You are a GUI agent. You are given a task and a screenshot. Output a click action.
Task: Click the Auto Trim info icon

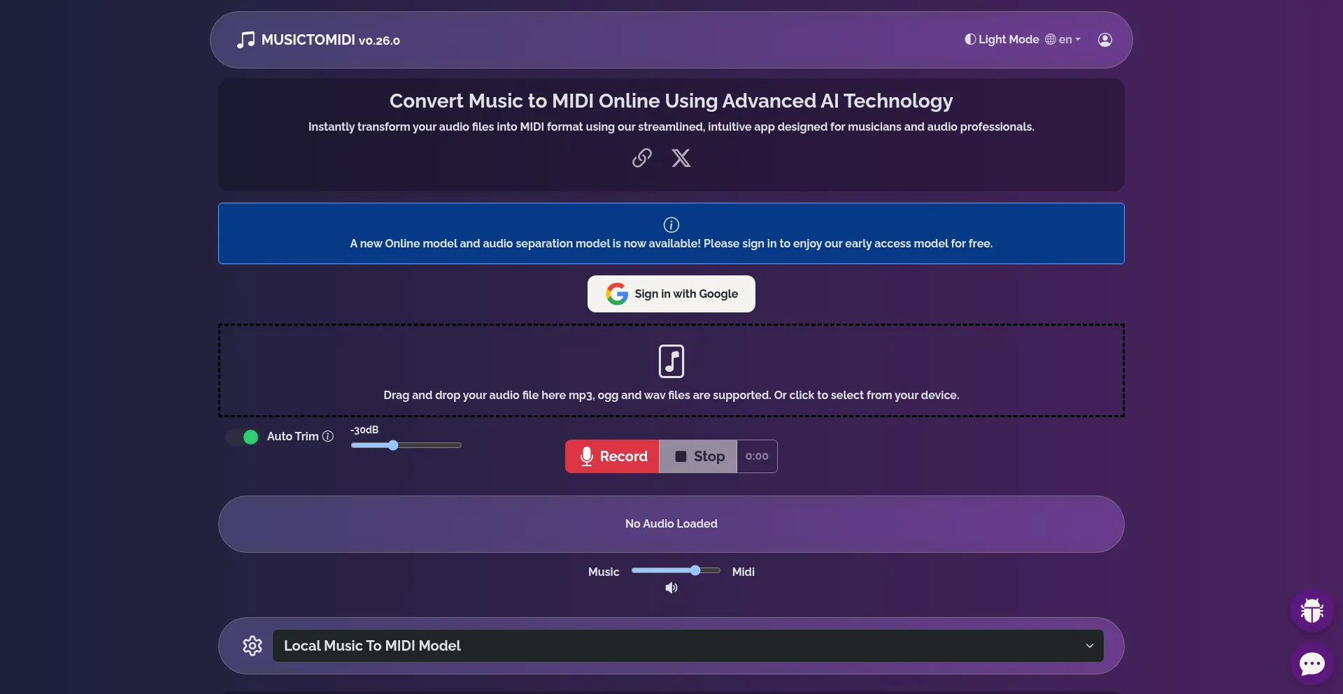[x=328, y=436]
